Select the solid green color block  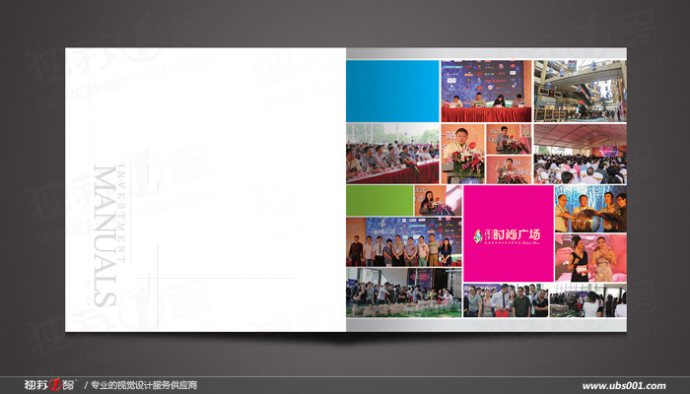click(x=379, y=201)
